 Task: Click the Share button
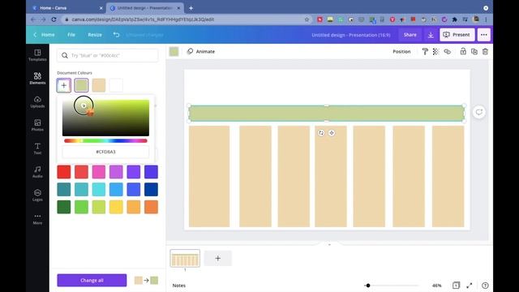[x=410, y=35]
